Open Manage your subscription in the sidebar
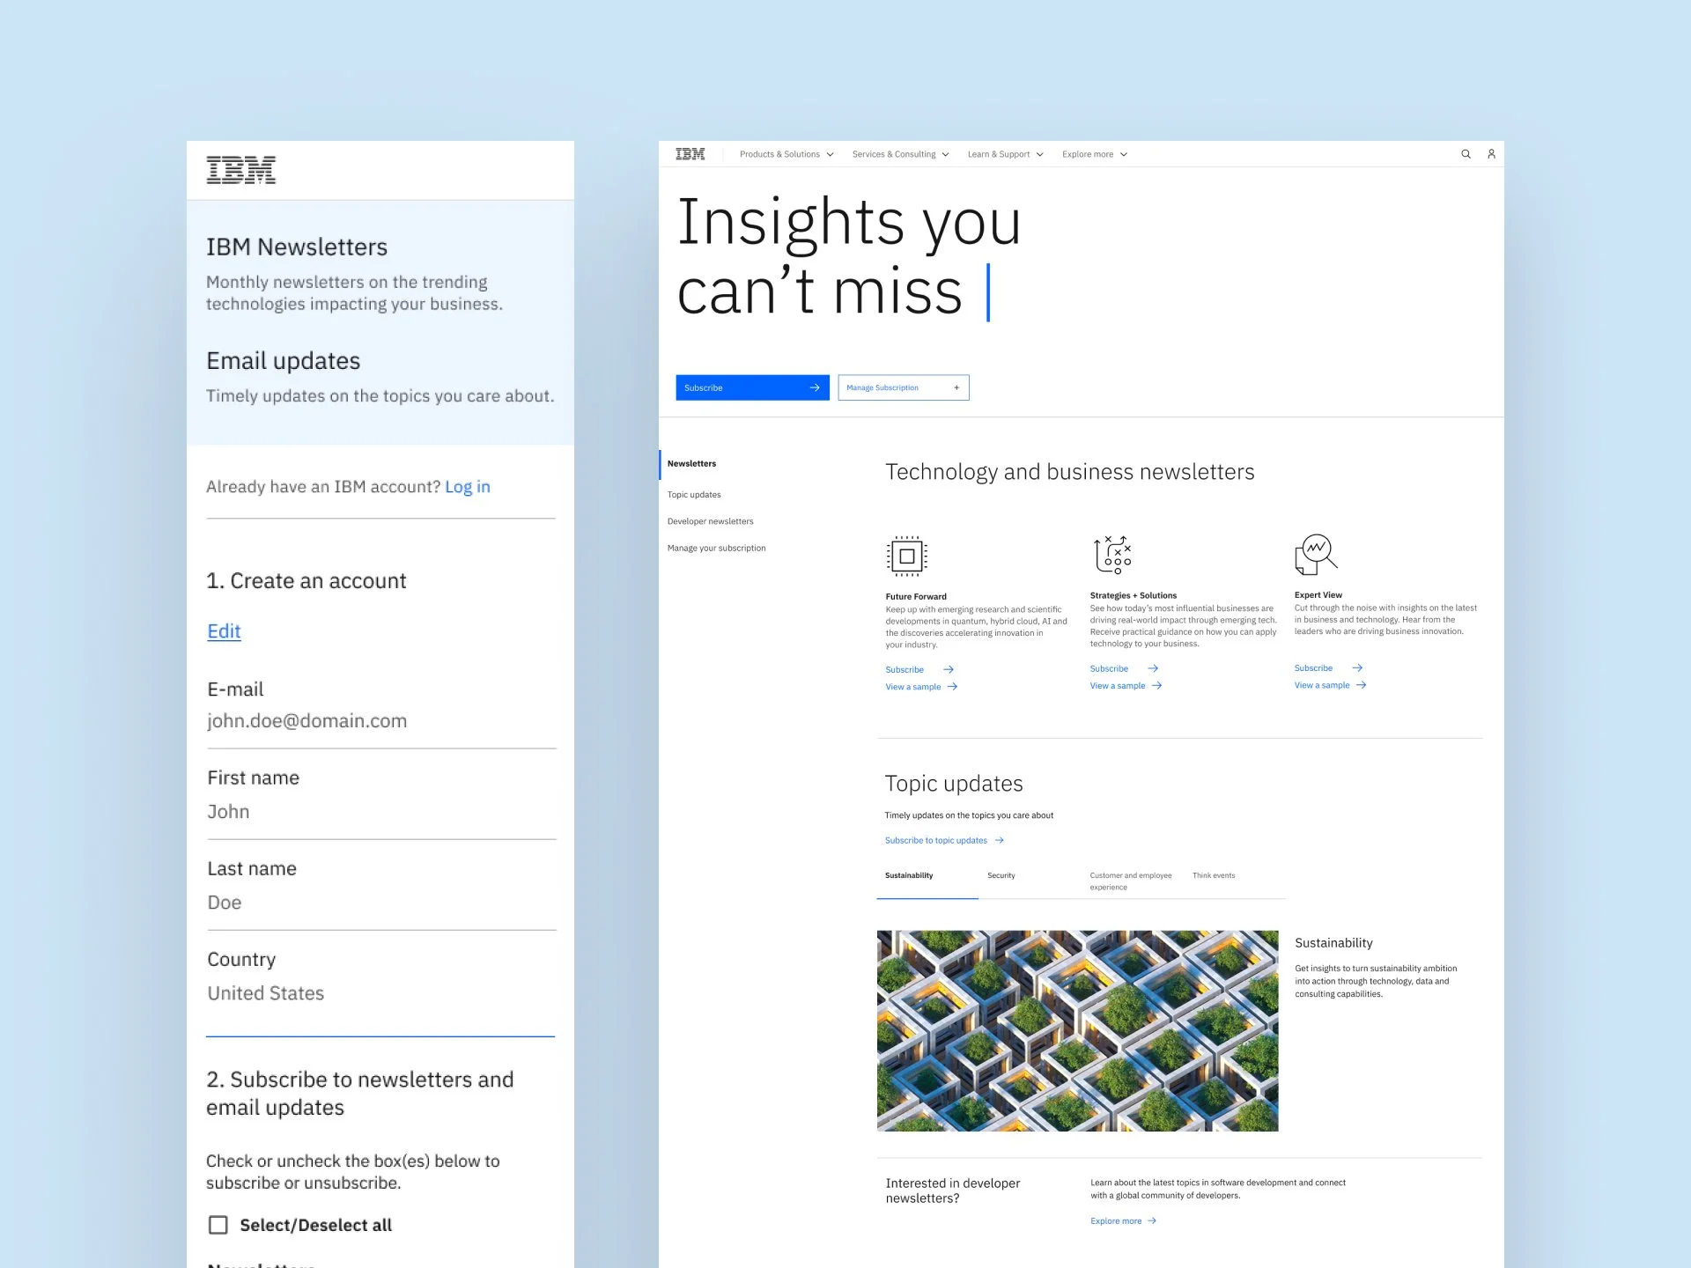The image size is (1691, 1268). tap(716, 549)
